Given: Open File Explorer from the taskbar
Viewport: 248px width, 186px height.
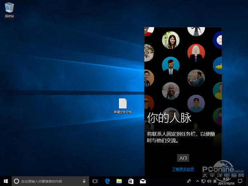Looking at the screenshot, I should click(x=119, y=181).
